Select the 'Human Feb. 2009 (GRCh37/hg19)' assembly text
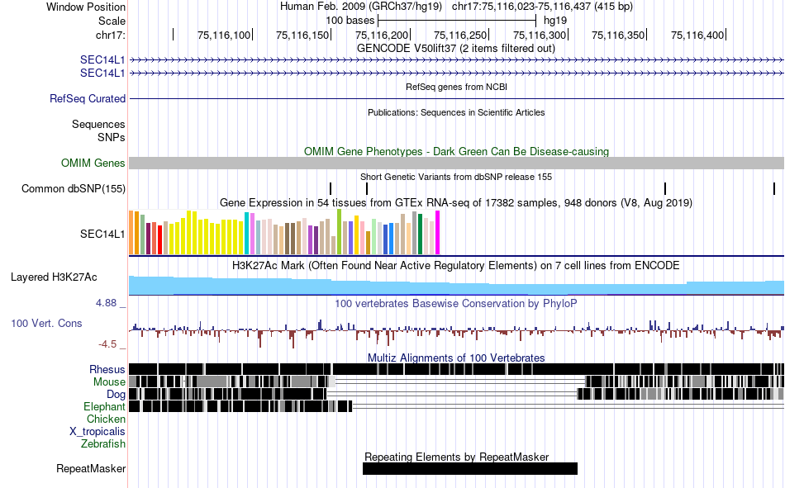 (x=361, y=7)
